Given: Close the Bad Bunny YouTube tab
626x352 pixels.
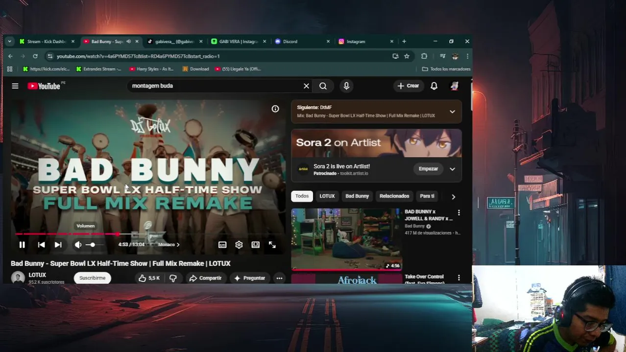Looking at the screenshot, I should [137, 42].
